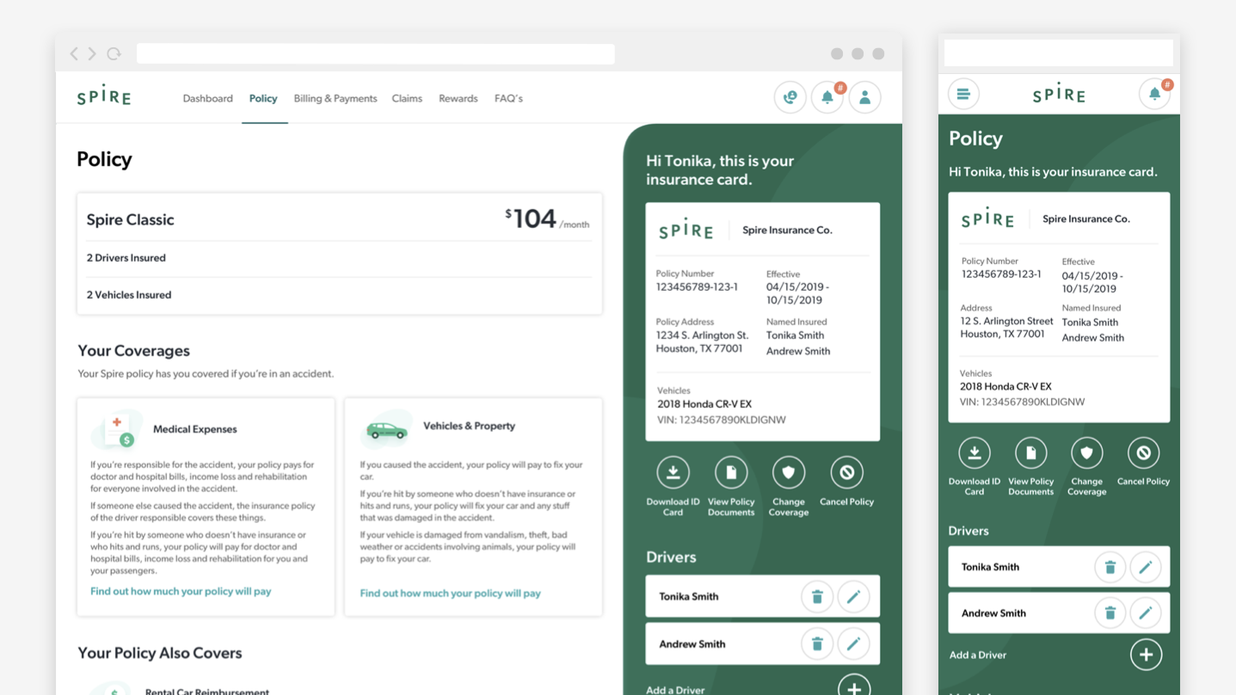1236x695 pixels.
Task: Open View Policy Documents in desktop panel
Action: click(x=730, y=472)
